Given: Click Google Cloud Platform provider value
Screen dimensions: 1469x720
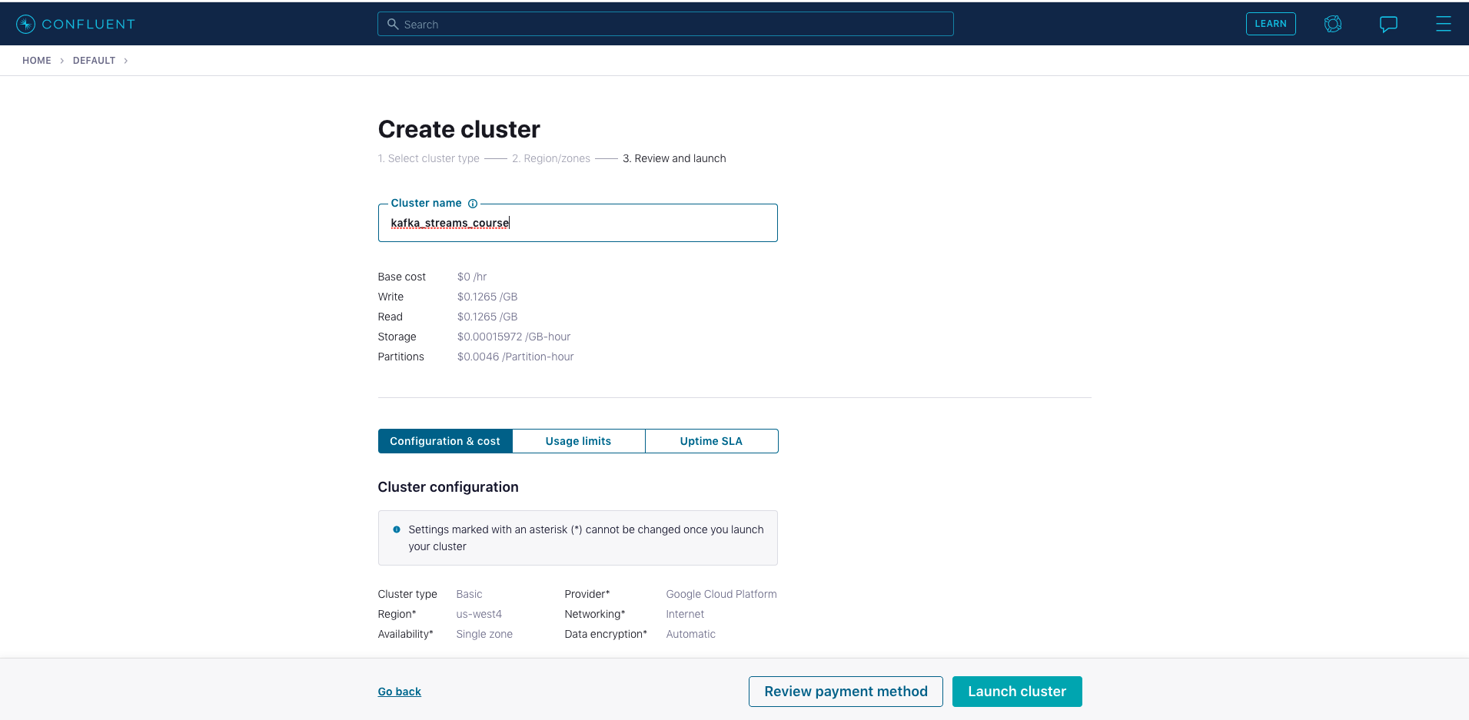Looking at the screenshot, I should [721, 594].
